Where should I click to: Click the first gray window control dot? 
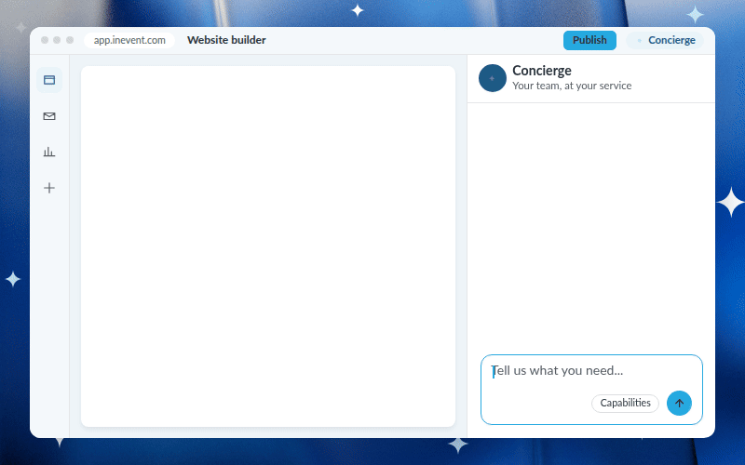click(x=45, y=40)
